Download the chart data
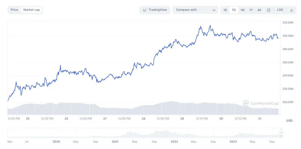This screenshot has width=301, height=149. coord(292,10)
